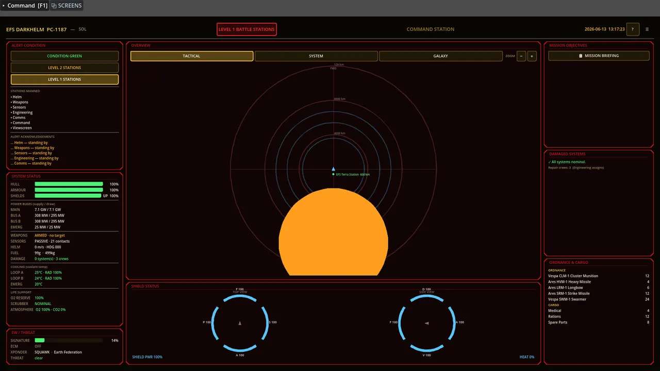Image resolution: width=660 pixels, height=371 pixels.
Task: Click the SIGNATURE level bar
Action: pos(69,341)
